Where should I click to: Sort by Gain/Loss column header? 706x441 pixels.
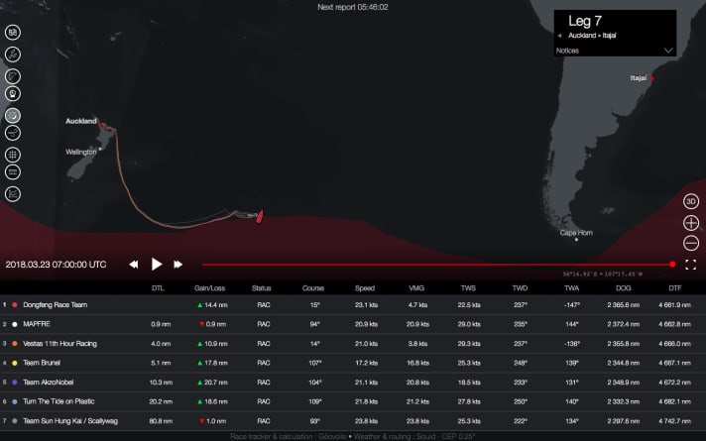coord(210,288)
